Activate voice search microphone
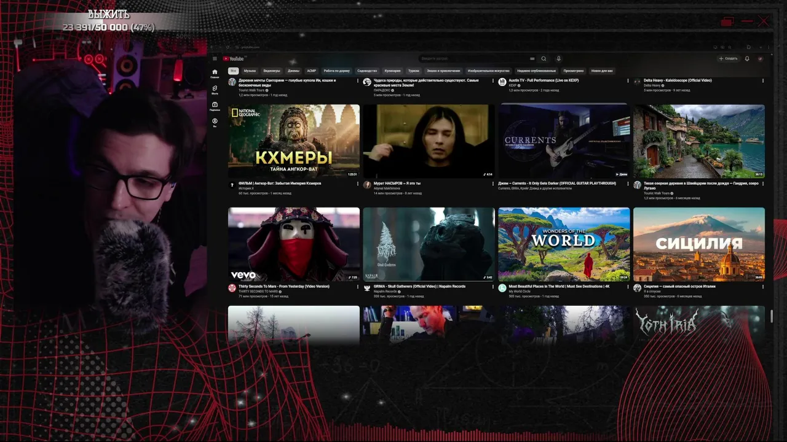Image resolution: width=787 pixels, height=442 pixels. point(559,59)
